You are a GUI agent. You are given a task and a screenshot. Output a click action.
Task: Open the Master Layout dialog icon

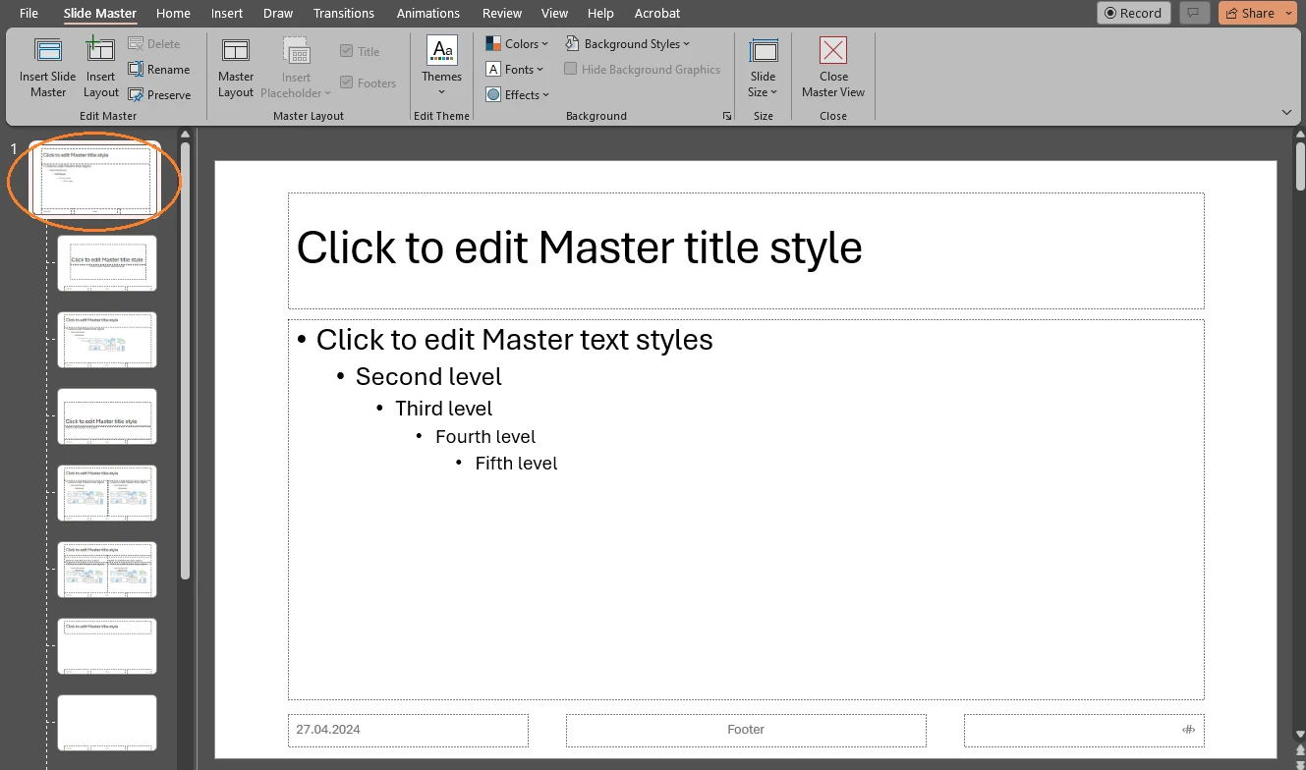235,66
